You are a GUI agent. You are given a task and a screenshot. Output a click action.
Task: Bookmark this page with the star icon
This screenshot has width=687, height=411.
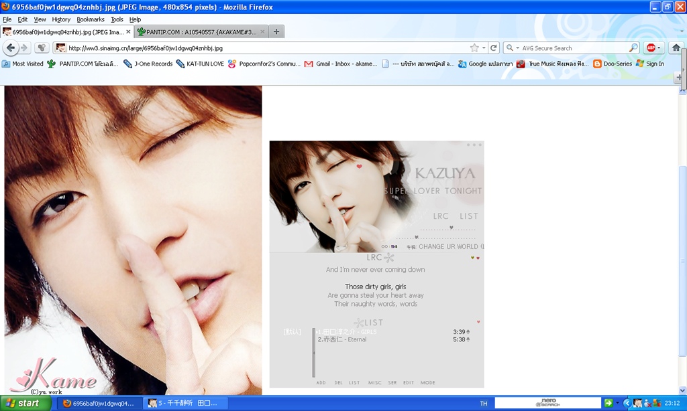click(x=474, y=48)
